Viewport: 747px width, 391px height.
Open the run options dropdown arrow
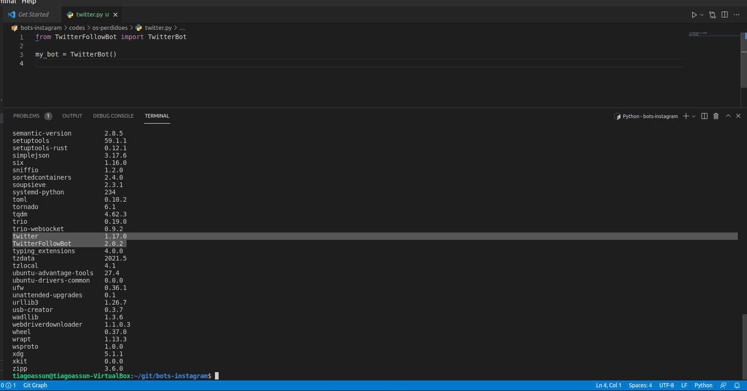(702, 15)
